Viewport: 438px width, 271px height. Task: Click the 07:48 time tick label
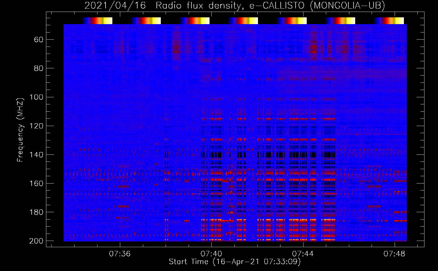pos(394,254)
